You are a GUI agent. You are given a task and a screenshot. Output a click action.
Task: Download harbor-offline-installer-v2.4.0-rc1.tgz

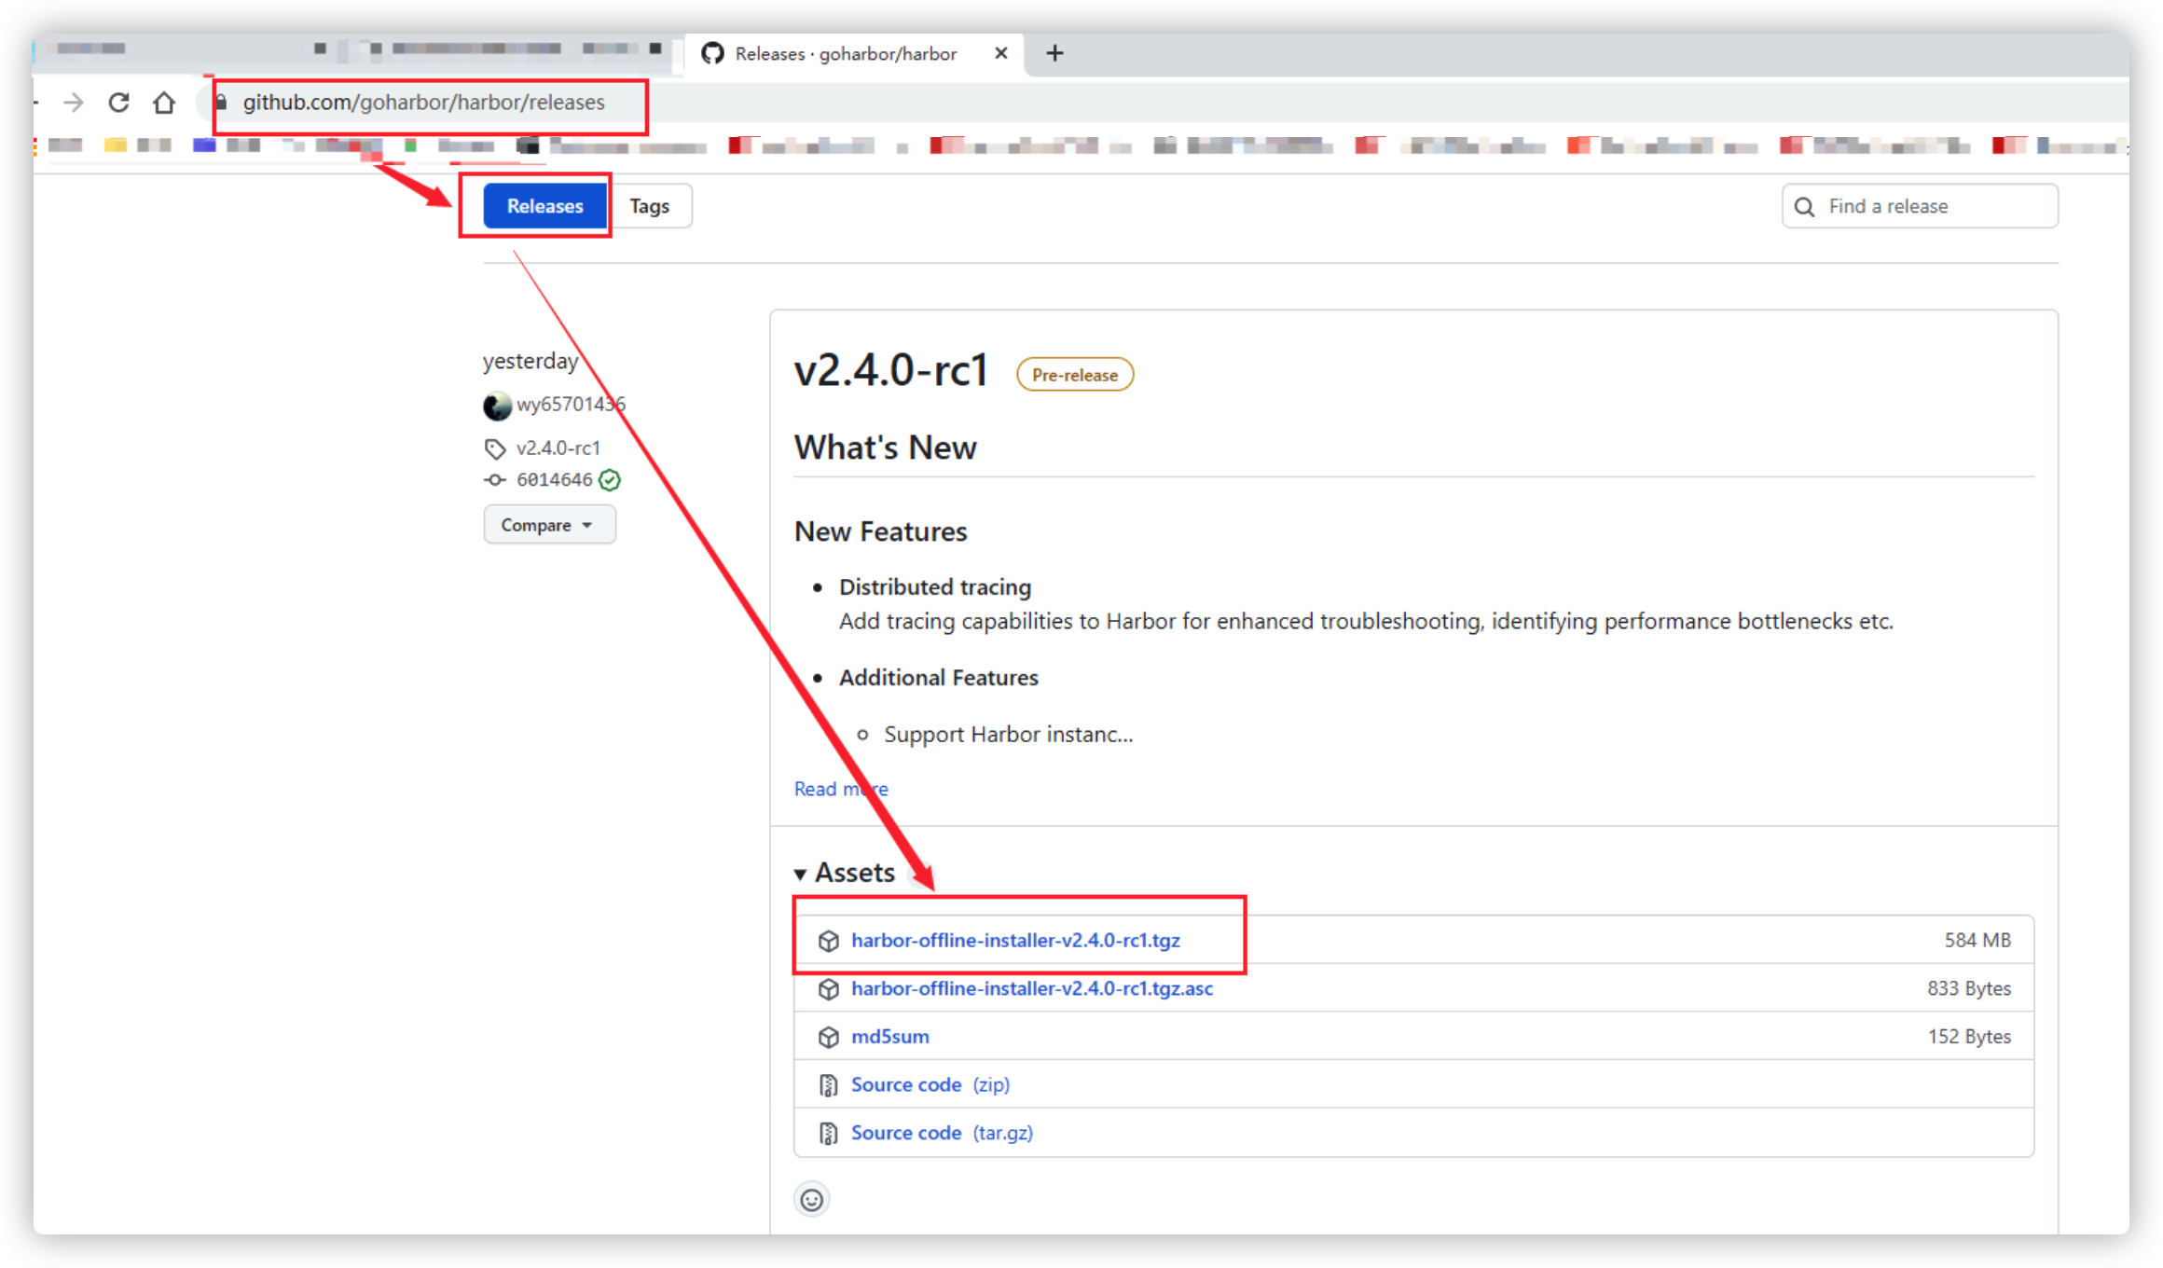coord(1014,940)
